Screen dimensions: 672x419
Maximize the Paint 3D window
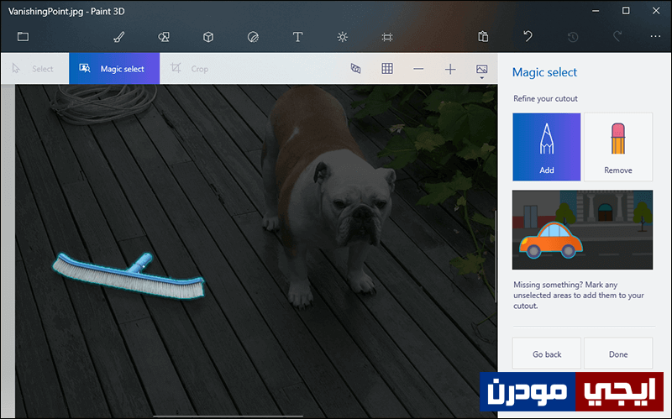[x=626, y=11]
